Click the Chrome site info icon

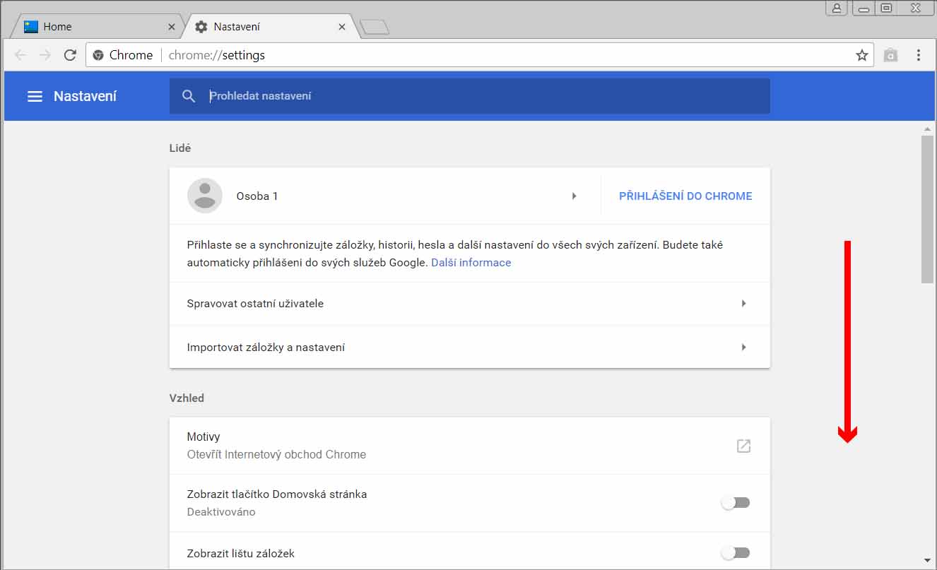[x=98, y=55]
